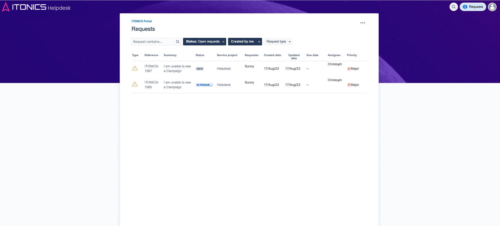500x226 pixels.
Task: Click the ITONICS Helpdesk logo
Action: coord(36,7)
